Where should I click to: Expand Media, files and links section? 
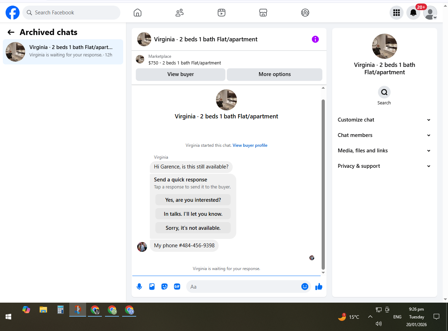384,151
